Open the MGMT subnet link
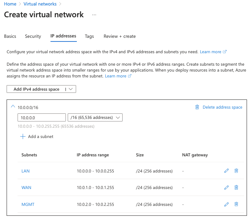 (28, 204)
